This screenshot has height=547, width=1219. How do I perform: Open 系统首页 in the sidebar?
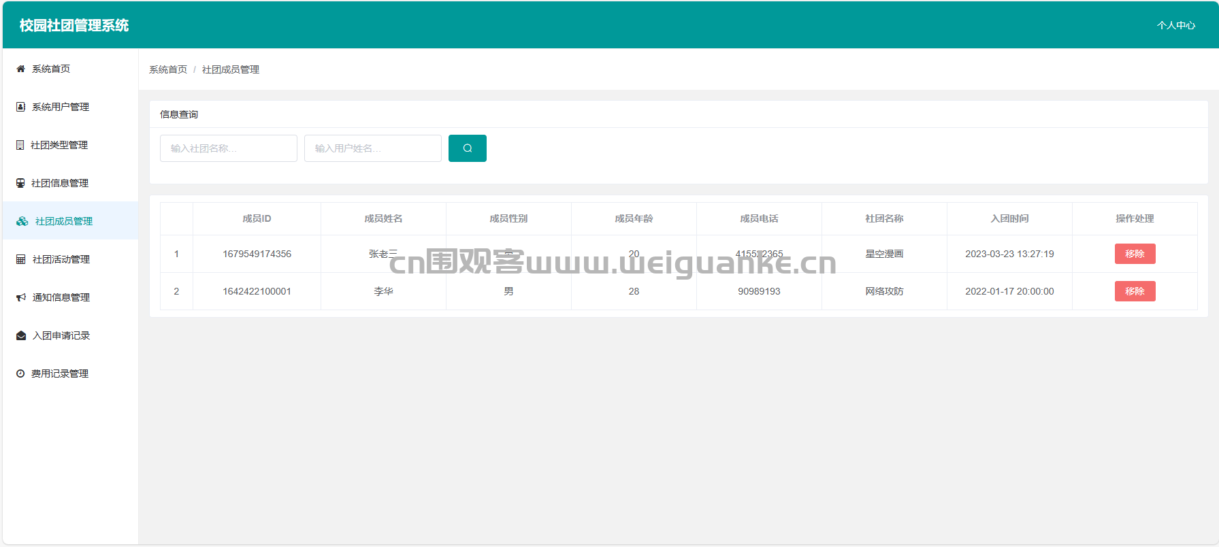pyautogui.click(x=71, y=69)
